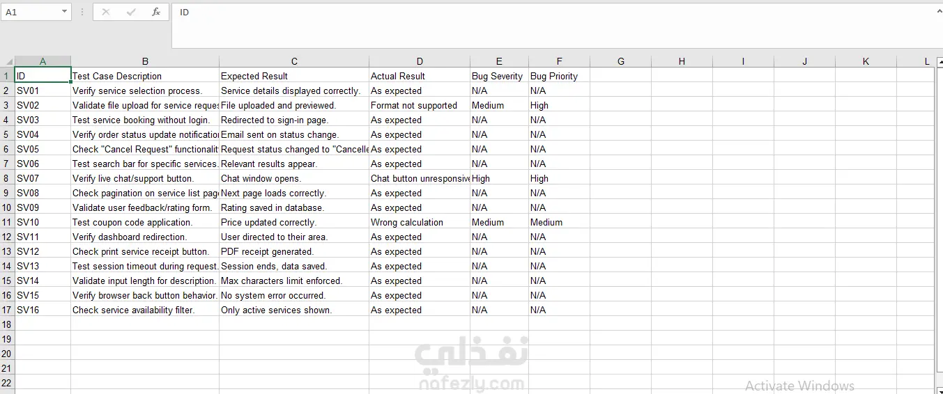This screenshot has height=394, width=943.
Task: Select the "Bug Priority" header cell
Action: click(x=559, y=76)
